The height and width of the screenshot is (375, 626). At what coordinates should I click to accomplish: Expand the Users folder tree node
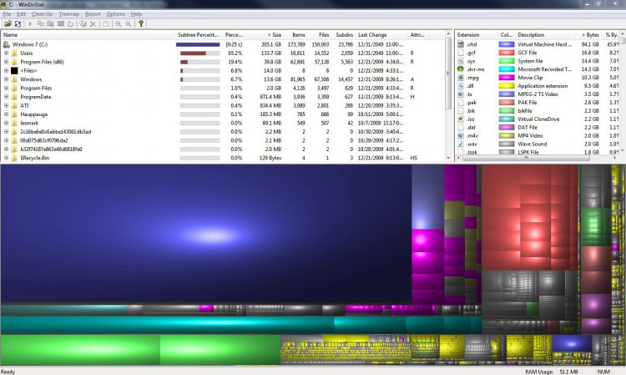6,53
